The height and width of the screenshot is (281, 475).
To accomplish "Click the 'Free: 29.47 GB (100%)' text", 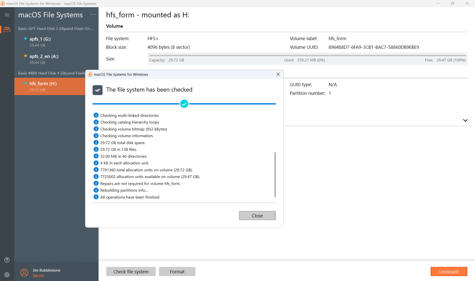I will click(445, 60).
